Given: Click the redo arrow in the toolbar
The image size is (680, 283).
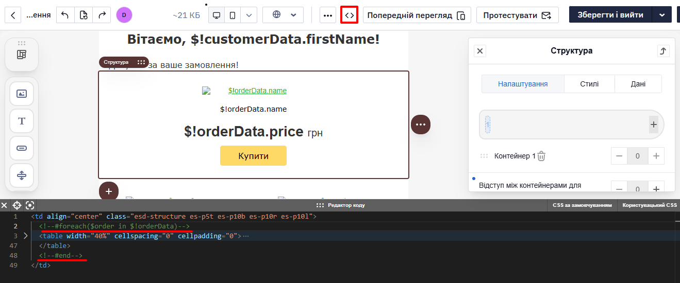Looking at the screenshot, I should point(102,15).
